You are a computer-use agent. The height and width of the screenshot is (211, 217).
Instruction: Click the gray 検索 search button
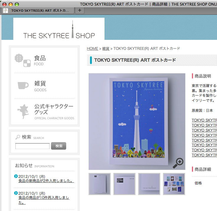58,146
